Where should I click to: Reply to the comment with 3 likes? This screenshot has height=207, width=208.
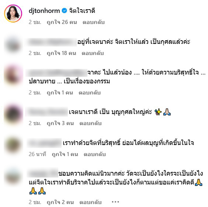pos(90,123)
